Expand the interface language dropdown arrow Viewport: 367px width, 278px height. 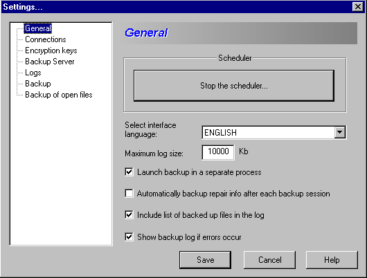[339, 132]
